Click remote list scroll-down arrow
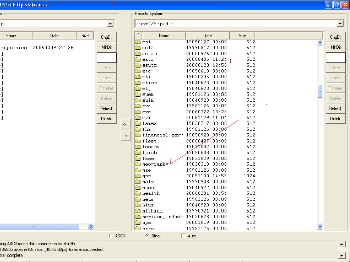The height and width of the screenshot is (262, 350). point(320,227)
